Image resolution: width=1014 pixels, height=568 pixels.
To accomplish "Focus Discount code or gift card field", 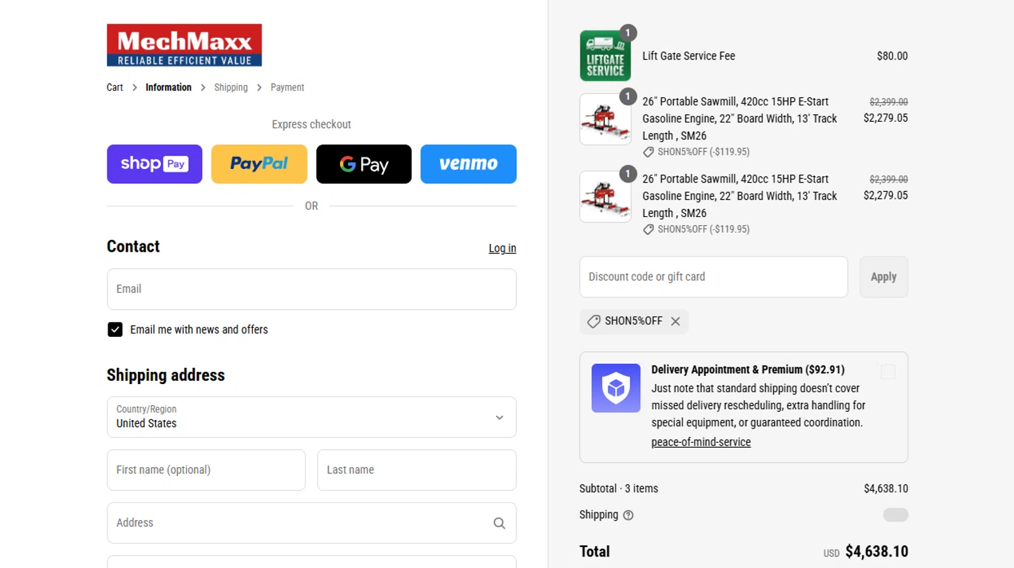I will coord(713,277).
